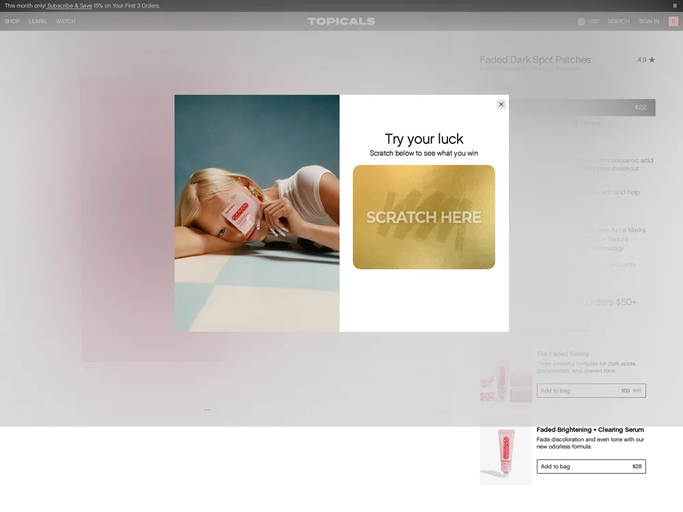Screen dimensions: 683x512
Task: Click the Faded Brightening + Clearing Serum title
Action: (x=590, y=429)
